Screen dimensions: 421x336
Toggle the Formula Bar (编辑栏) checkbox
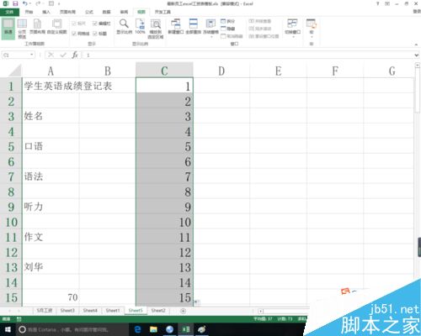point(101,24)
